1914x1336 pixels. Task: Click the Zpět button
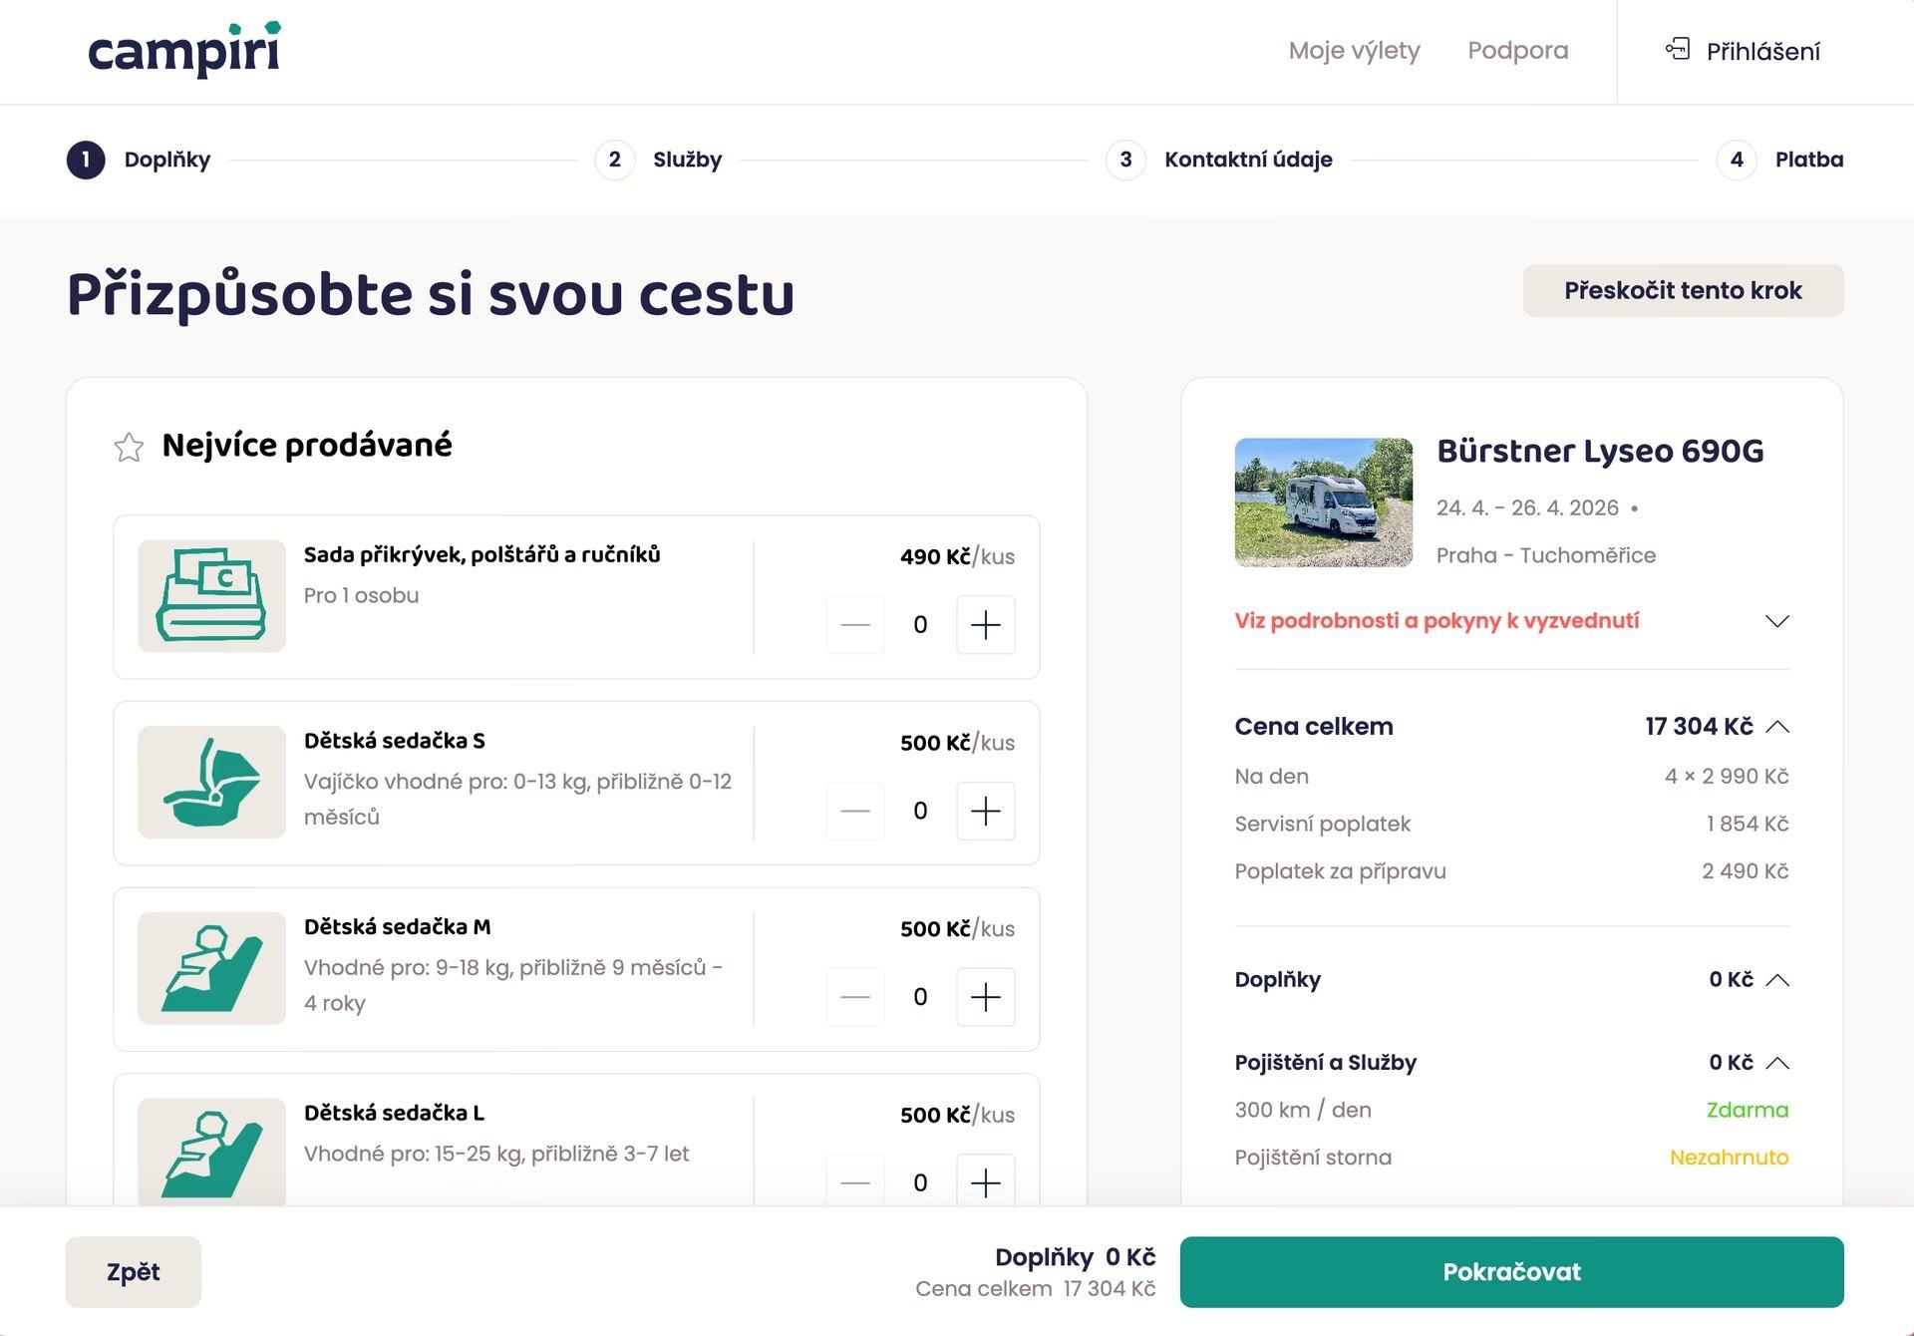coord(134,1272)
